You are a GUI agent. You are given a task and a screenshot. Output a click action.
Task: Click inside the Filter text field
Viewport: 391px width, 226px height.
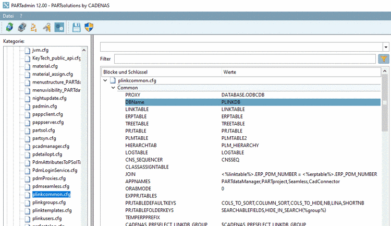pyautogui.click(x=245, y=59)
